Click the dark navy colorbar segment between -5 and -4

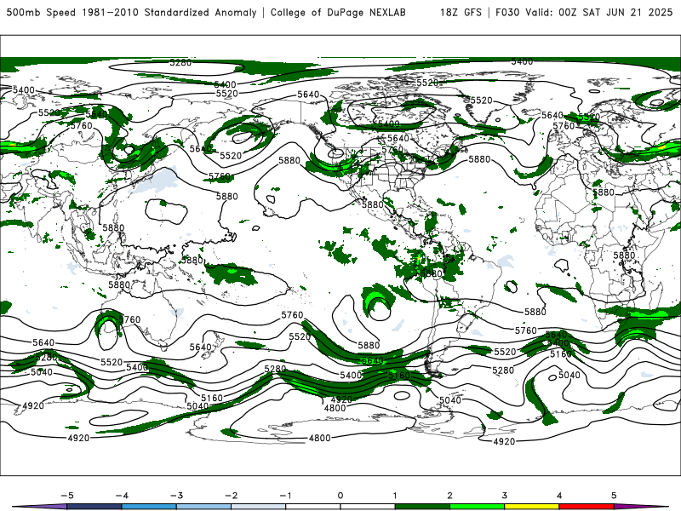[94, 507]
